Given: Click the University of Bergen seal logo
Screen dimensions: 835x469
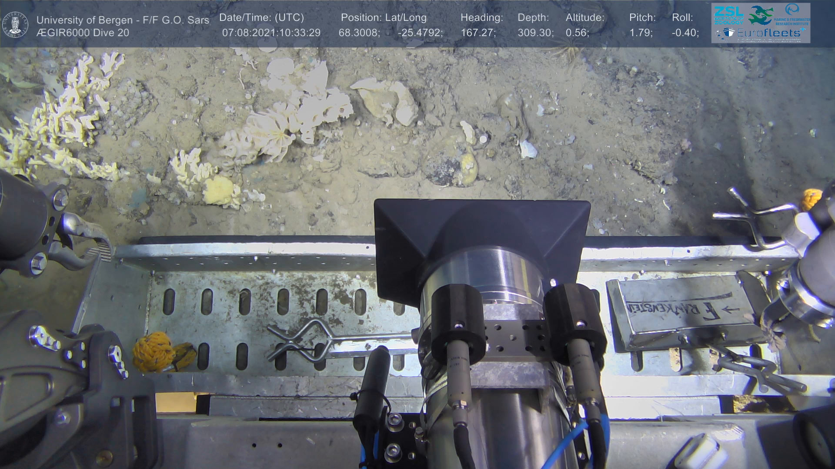Looking at the screenshot, I should pos(16,24).
